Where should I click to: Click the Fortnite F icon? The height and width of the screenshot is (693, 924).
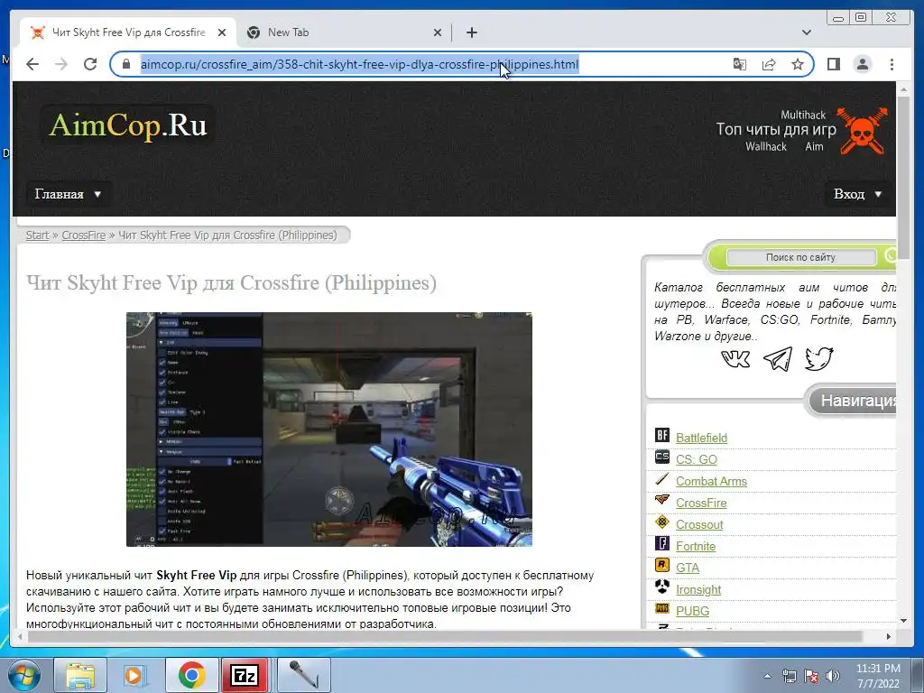662,544
